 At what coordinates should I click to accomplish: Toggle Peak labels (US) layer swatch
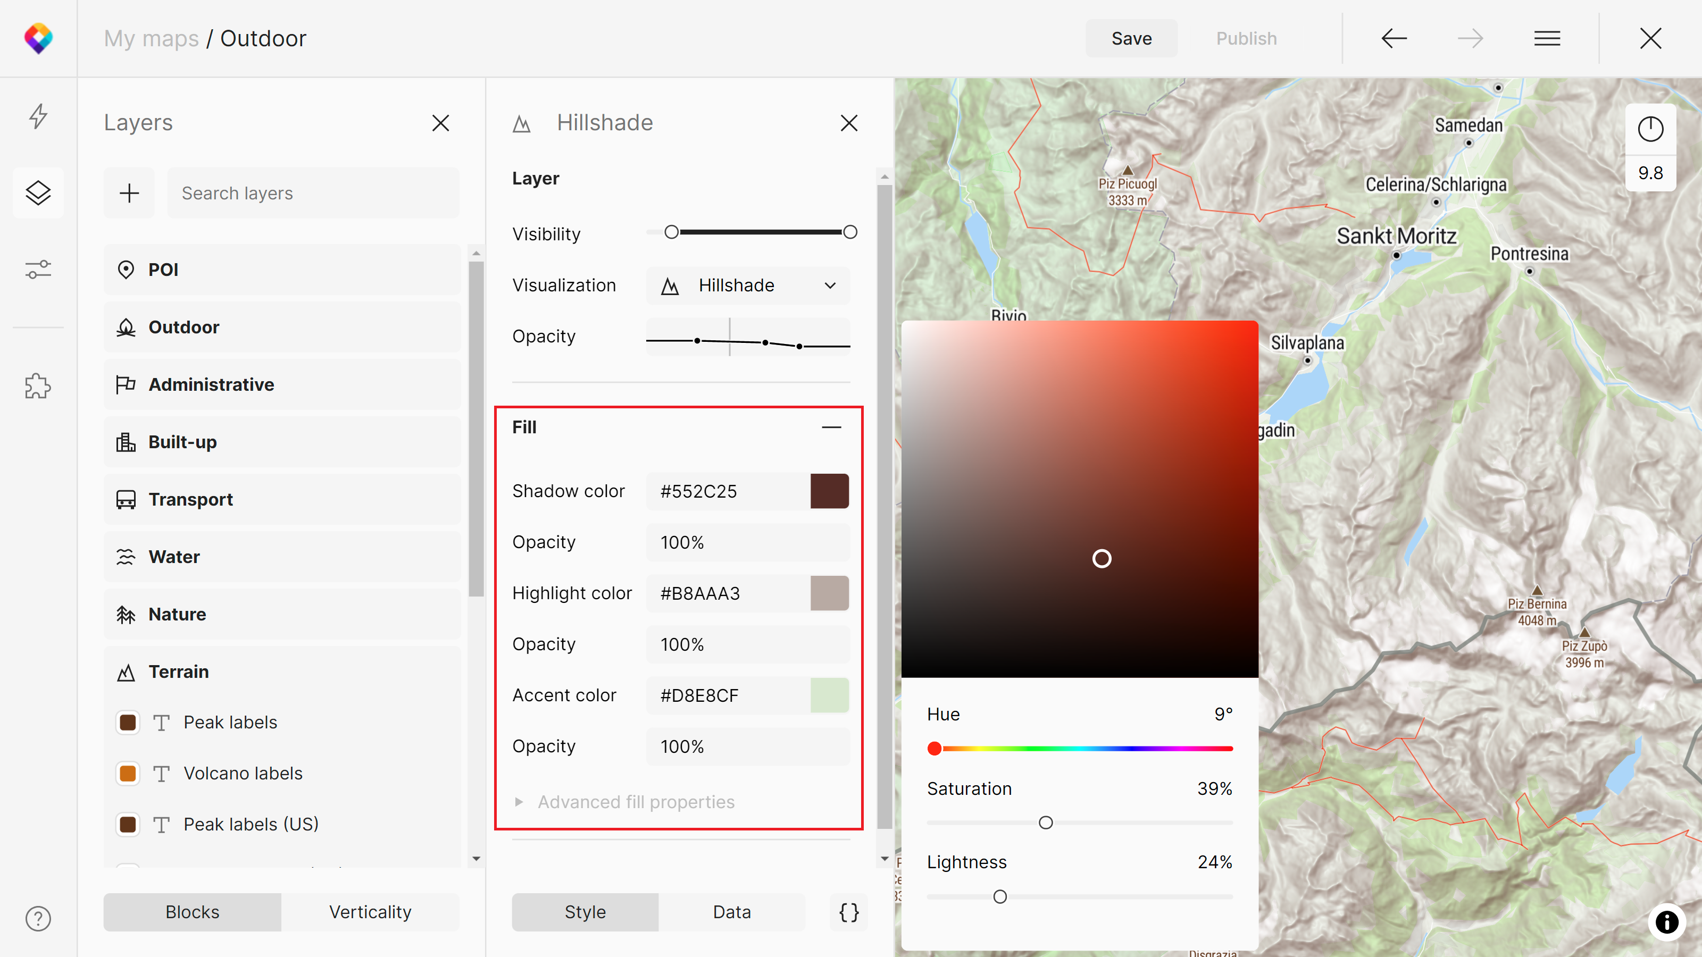(128, 824)
